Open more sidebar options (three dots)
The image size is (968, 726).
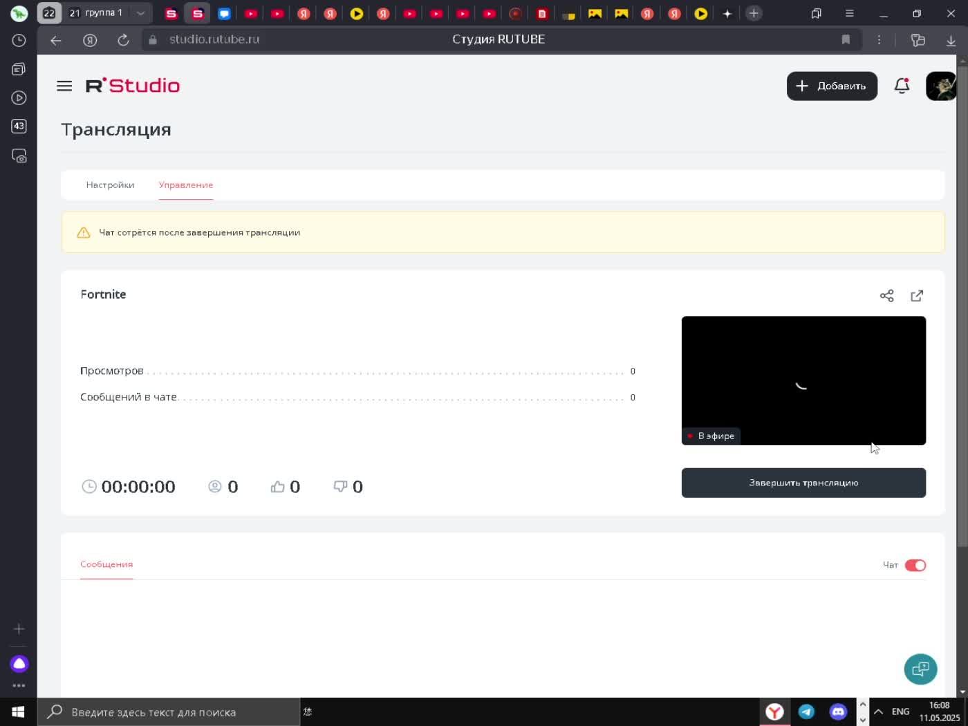19,685
